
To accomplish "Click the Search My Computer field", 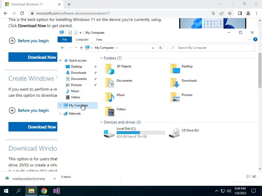I will click(211, 48).
